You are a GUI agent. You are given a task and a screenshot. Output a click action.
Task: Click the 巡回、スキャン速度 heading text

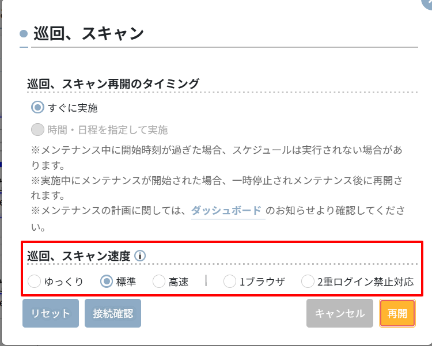pos(78,256)
